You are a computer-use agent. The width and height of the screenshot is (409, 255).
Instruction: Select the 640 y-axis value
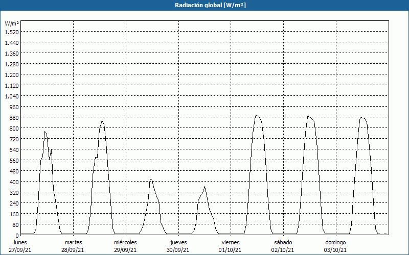tap(14, 149)
